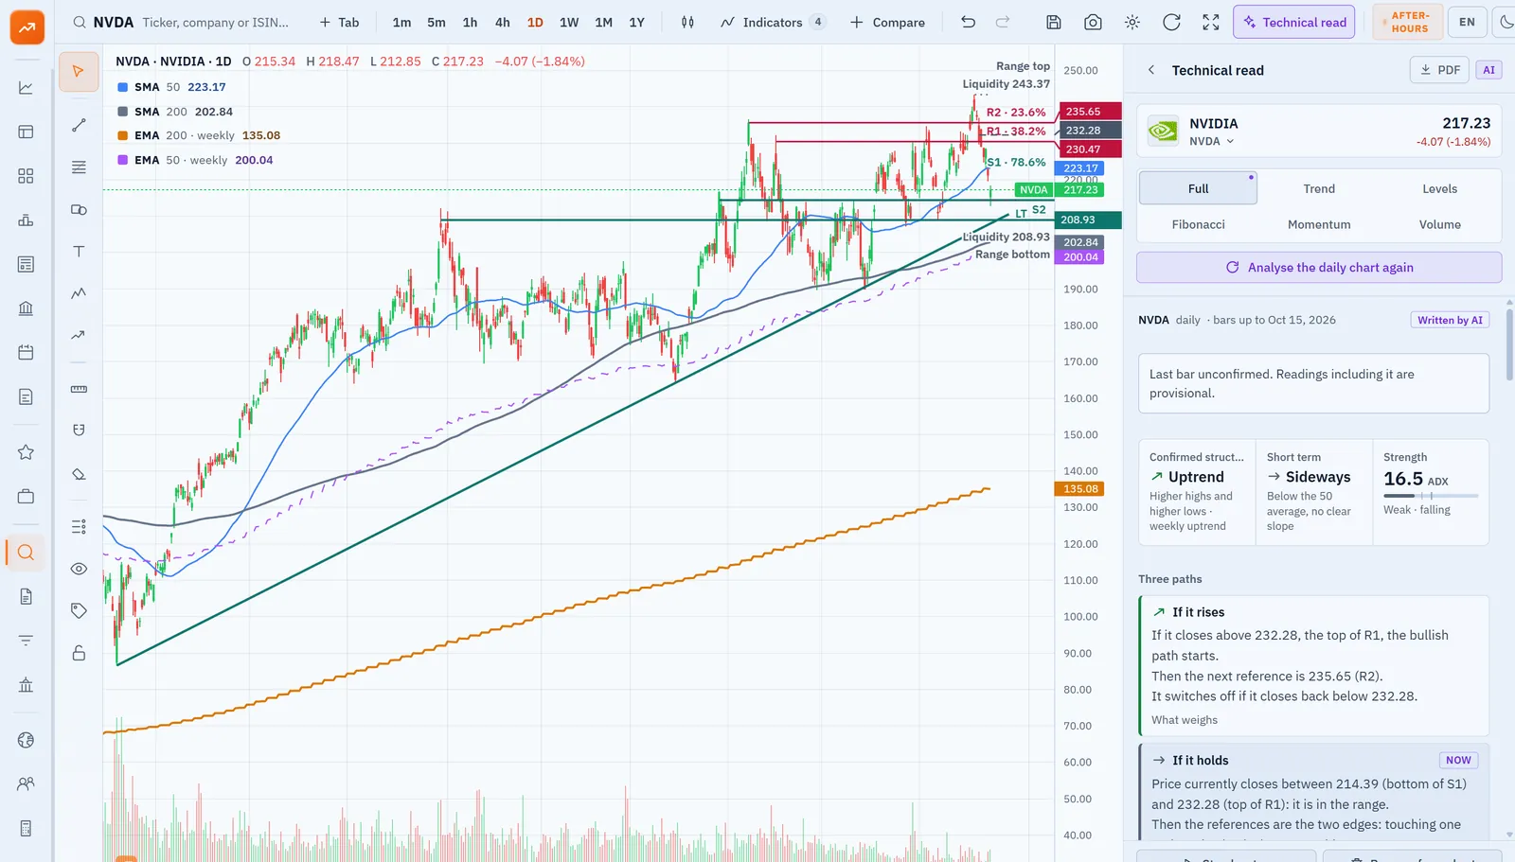Open the Levels tab
The height and width of the screenshot is (862, 1515).
[x=1439, y=188]
